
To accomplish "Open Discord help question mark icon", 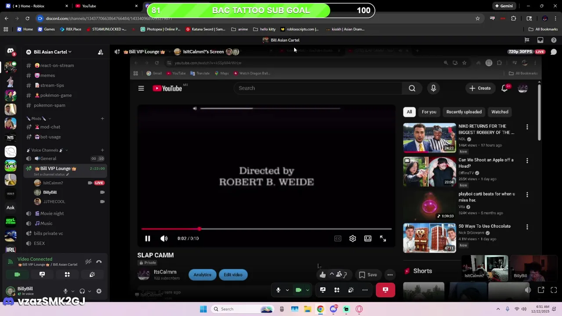I will click(x=554, y=40).
